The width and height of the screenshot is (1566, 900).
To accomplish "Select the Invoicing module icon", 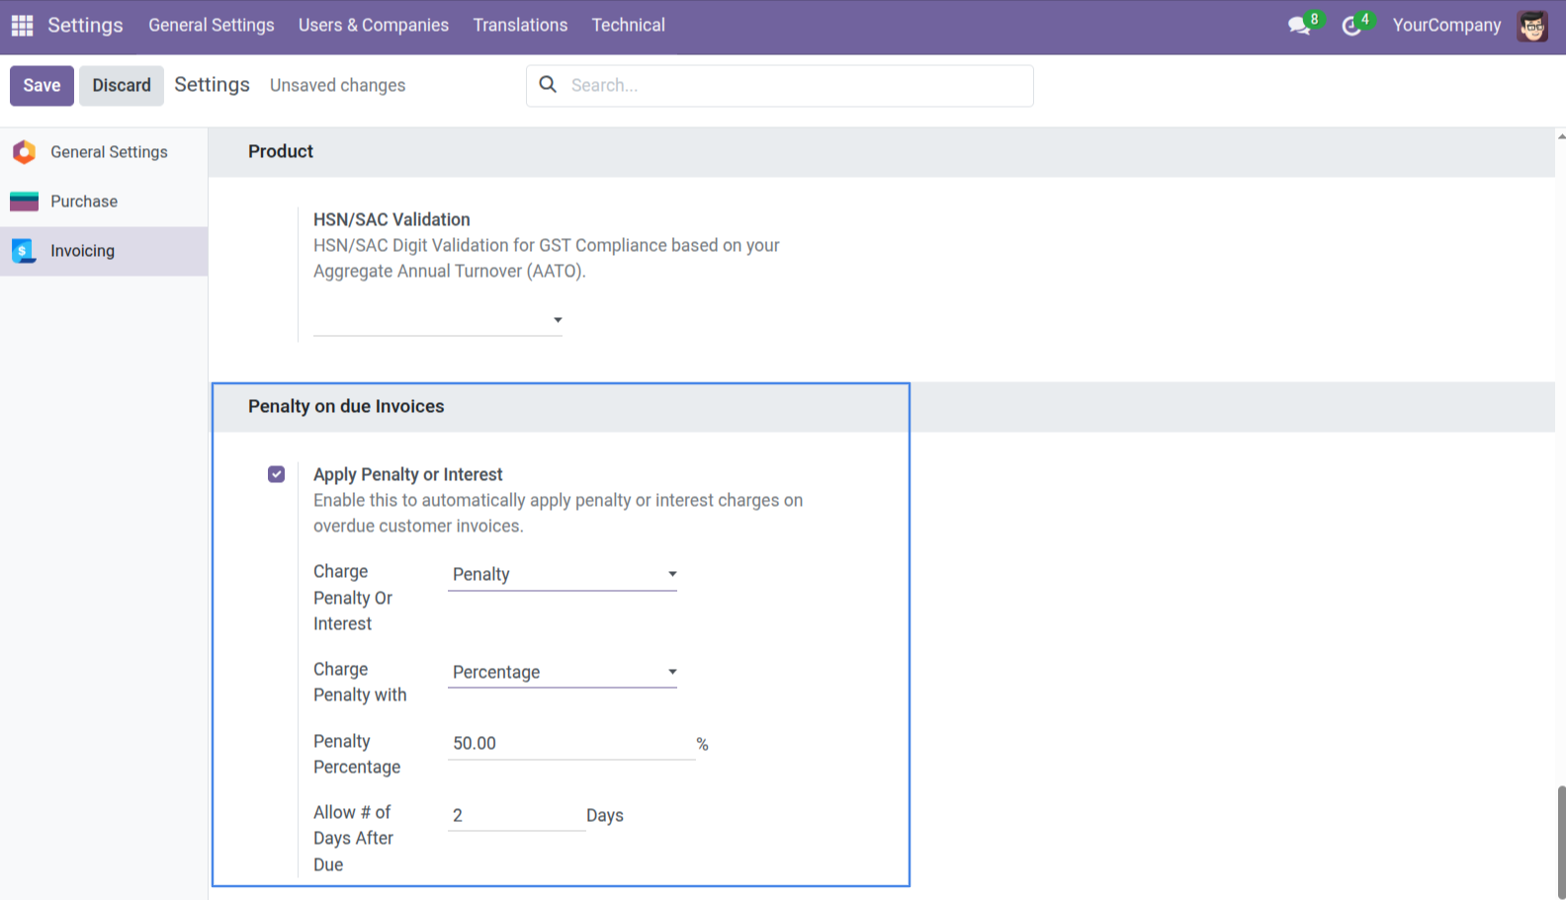I will tap(24, 251).
